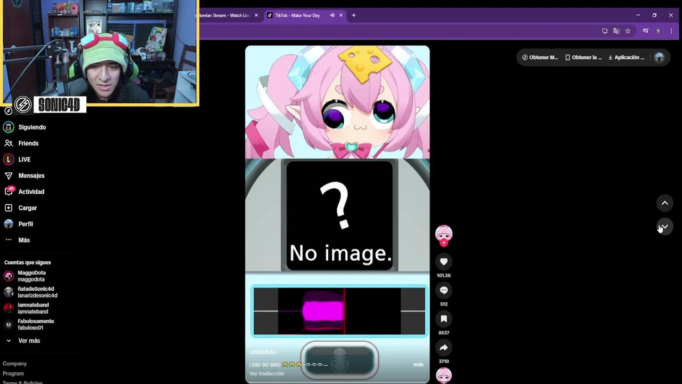Bookmark this page with star icon
The image size is (682, 384).
pyautogui.click(x=628, y=31)
